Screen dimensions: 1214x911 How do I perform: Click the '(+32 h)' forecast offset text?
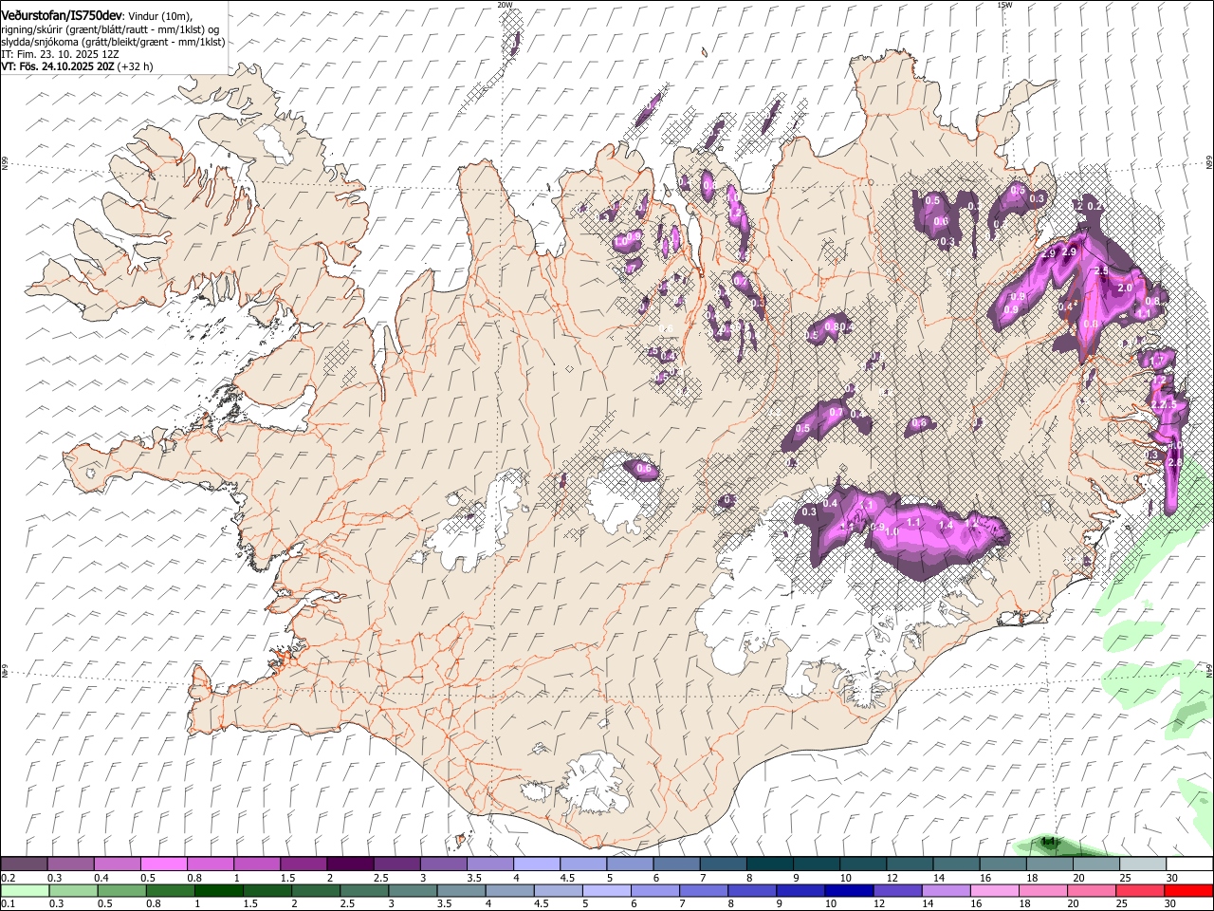pos(136,66)
